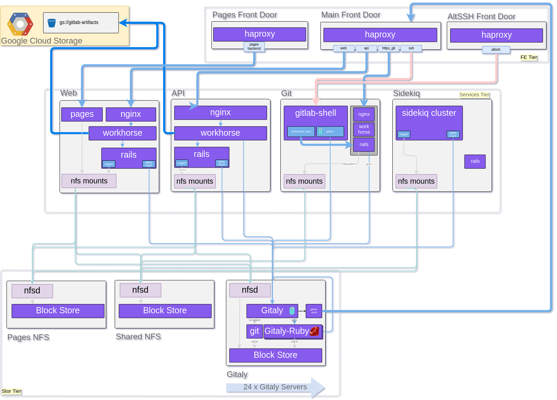The width and height of the screenshot is (557, 400).
Task: Click the authorized_keys box
Action: (301, 132)
